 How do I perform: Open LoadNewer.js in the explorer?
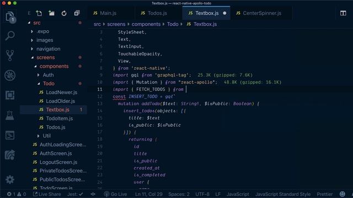click(61, 92)
